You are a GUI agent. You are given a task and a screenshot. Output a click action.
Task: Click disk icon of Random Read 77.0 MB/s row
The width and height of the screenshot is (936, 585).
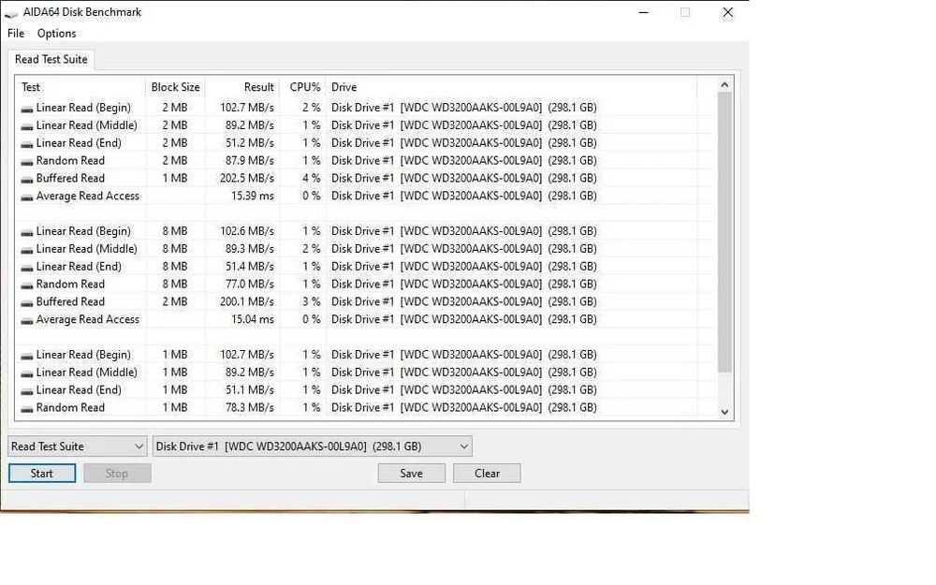tap(27, 285)
